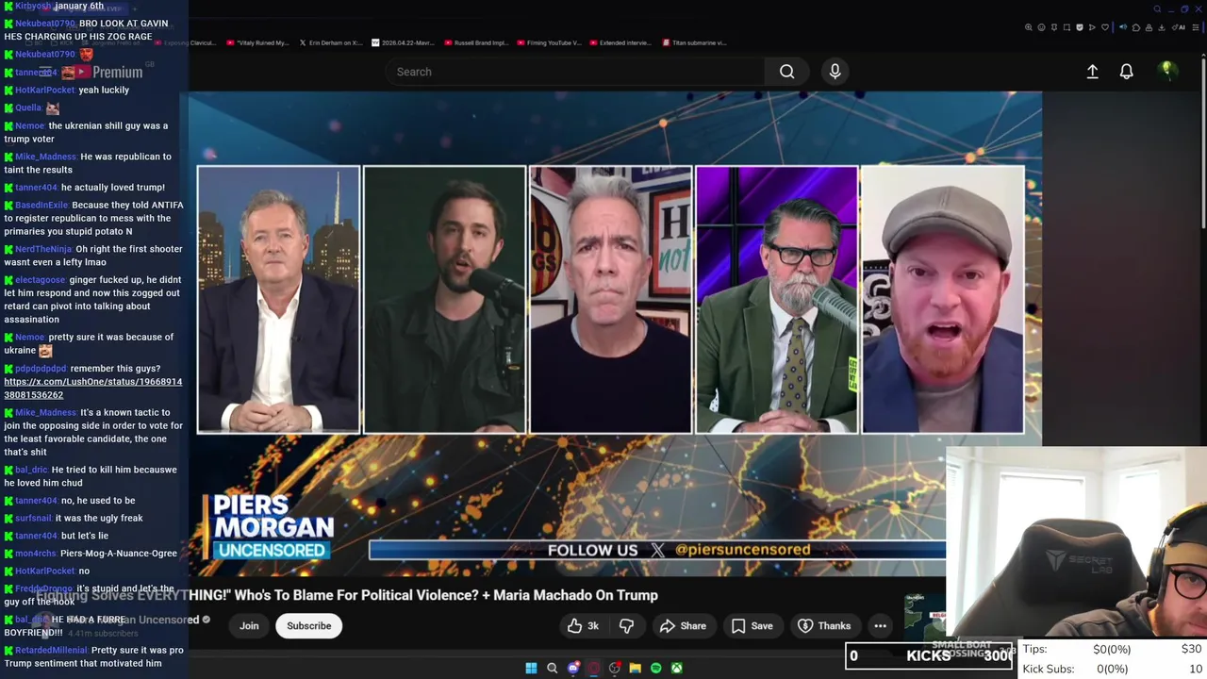The image size is (1207, 679).
Task: Click the YouTube search magnifier button
Action: pyautogui.click(x=786, y=72)
